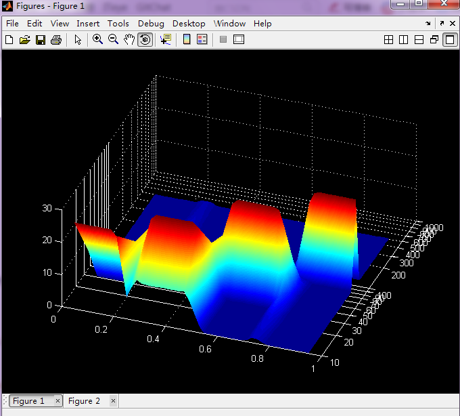The height and width of the screenshot is (416, 460).
Task: Toggle the Edit Plot arrow tool
Action: click(78, 40)
